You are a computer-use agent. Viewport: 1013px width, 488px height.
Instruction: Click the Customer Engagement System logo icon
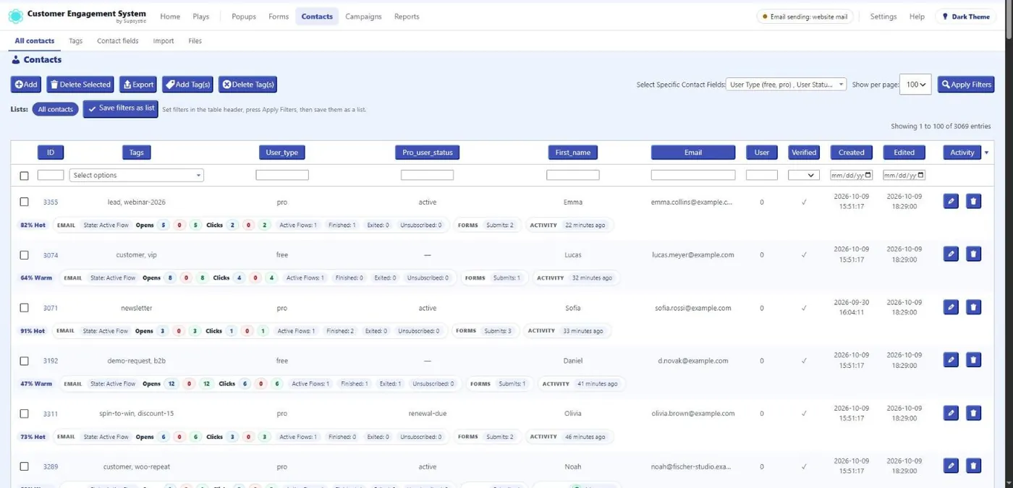coord(15,16)
